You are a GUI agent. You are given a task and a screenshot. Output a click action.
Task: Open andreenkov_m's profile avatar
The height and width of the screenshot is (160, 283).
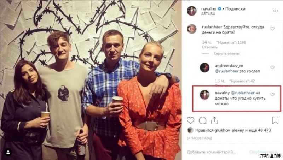point(204,67)
